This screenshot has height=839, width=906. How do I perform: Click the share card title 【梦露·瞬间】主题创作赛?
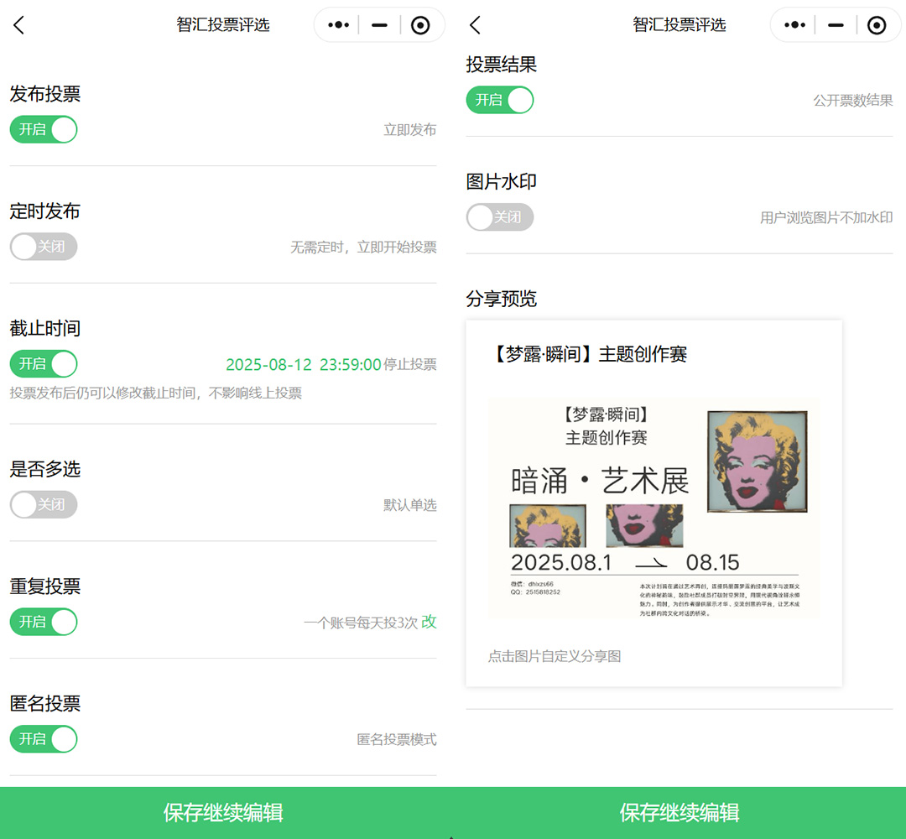tap(587, 354)
